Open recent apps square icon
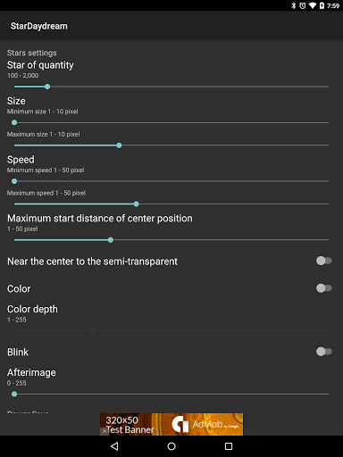This screenshot has height=457, width=343. [x=229, y=446]
